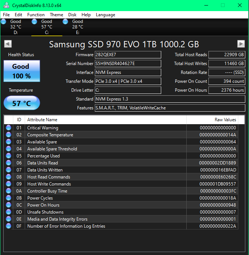Open the Language menu

(106, 15)
